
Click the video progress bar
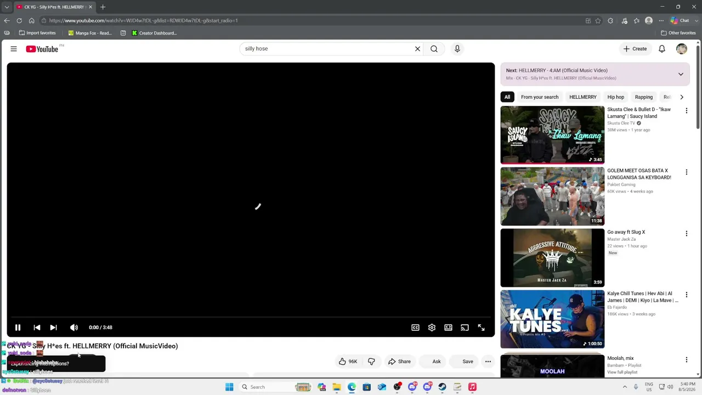click(x=251, y=317)
